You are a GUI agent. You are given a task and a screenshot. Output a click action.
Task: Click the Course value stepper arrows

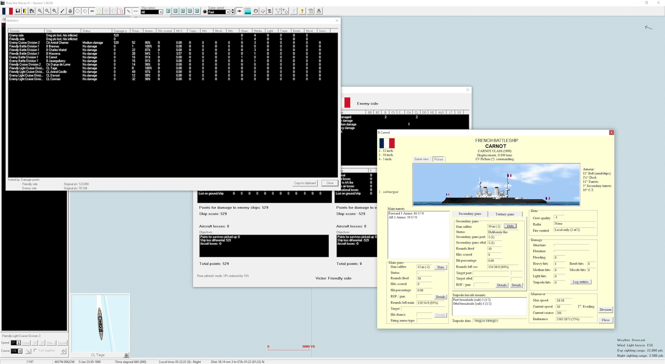click(x=20, y=351)
